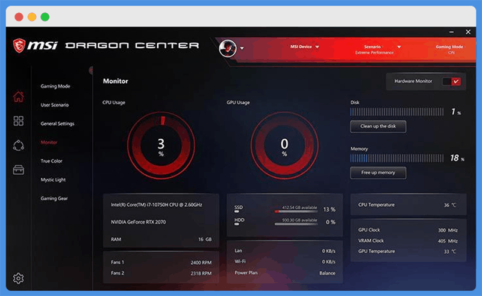Image resolution: width=482 pixels, height=296 pixels.
Task: Click the Intel Core i7-10750H text
Action: tap(157, 205)
